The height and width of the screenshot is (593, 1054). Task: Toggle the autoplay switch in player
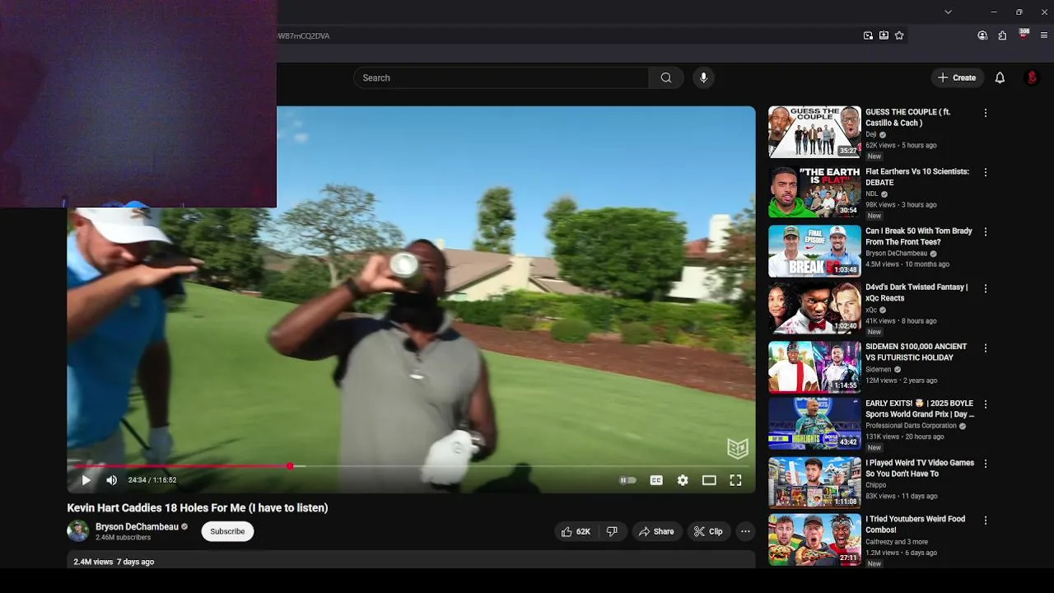coord(628,480)
